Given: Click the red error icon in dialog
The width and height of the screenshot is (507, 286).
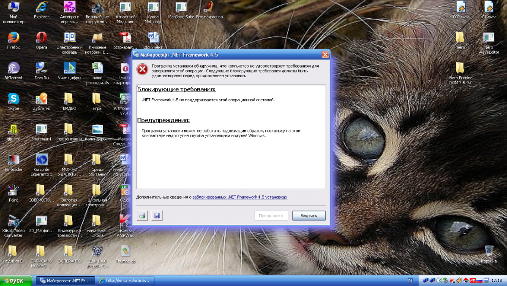Looking at the screenshot, I should coord(143,70).
